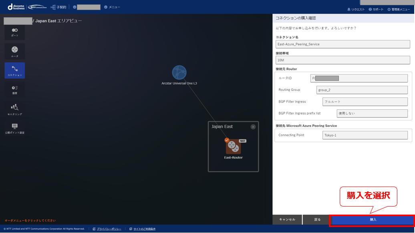Select the ルータ (Router) sidebar icon
Viewport: 415px width, 233px height.
(14, 51)
